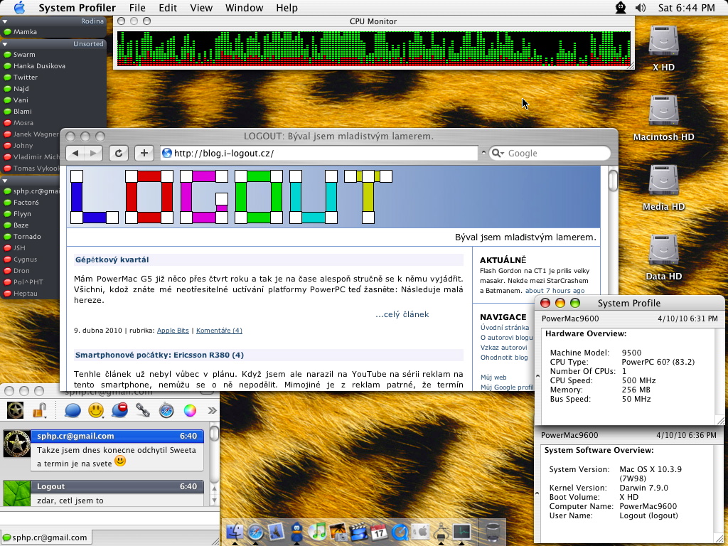Open the Window menu
Viewport: 728px width, 546px height.
(244, 8)
